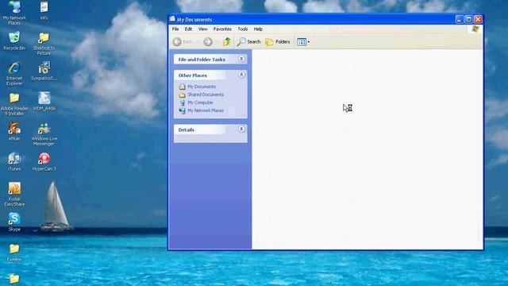Launch Skype from desktop
The width and height of the screenshot is (508, 286).
pyautogui.click(x=14, y=222)
